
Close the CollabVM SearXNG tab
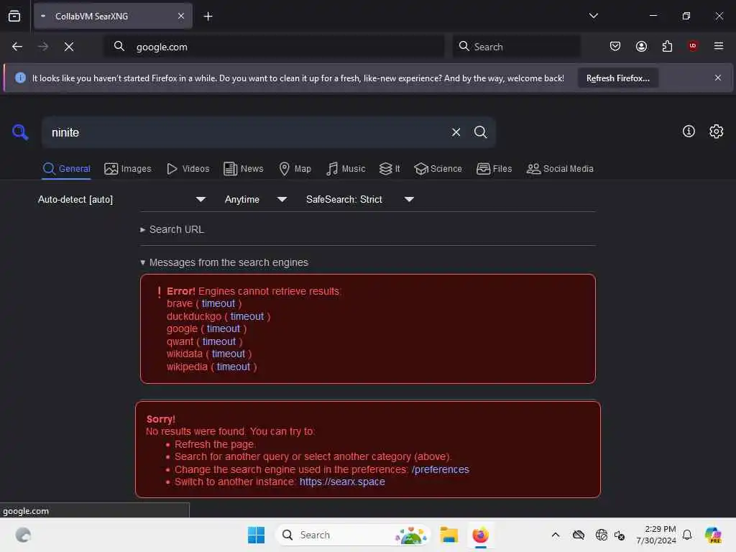click(181, 16)
